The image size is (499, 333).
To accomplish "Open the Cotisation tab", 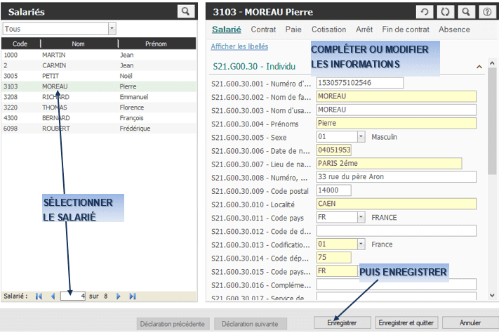I will point(328,30).
